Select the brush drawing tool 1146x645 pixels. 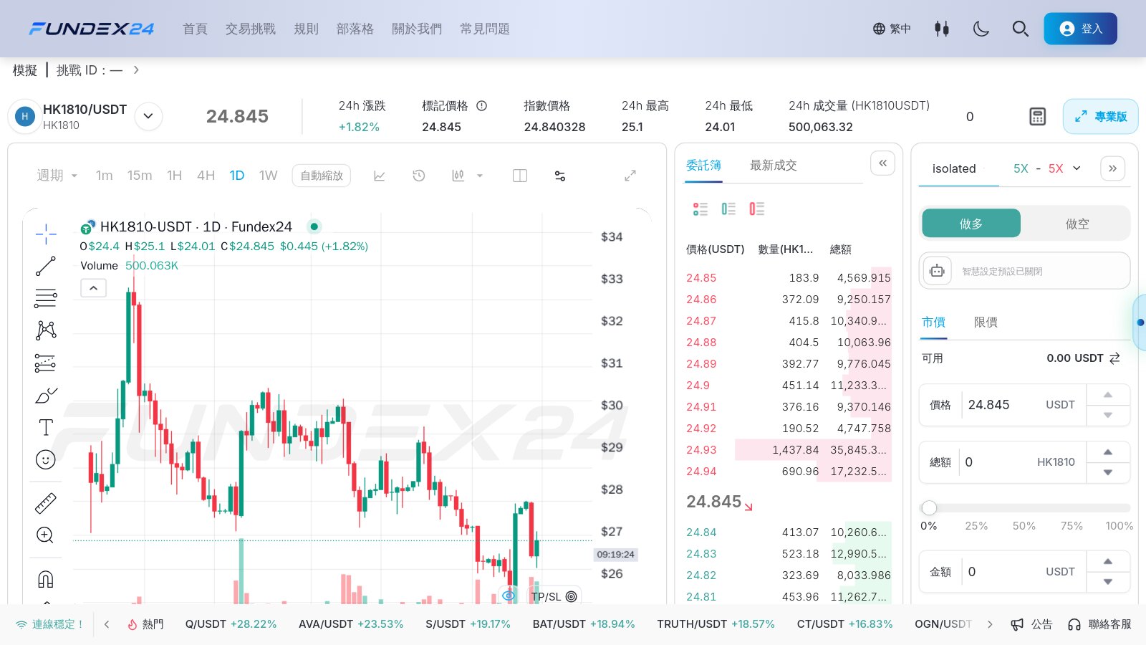pyautogui.click(x=46, y=396)
